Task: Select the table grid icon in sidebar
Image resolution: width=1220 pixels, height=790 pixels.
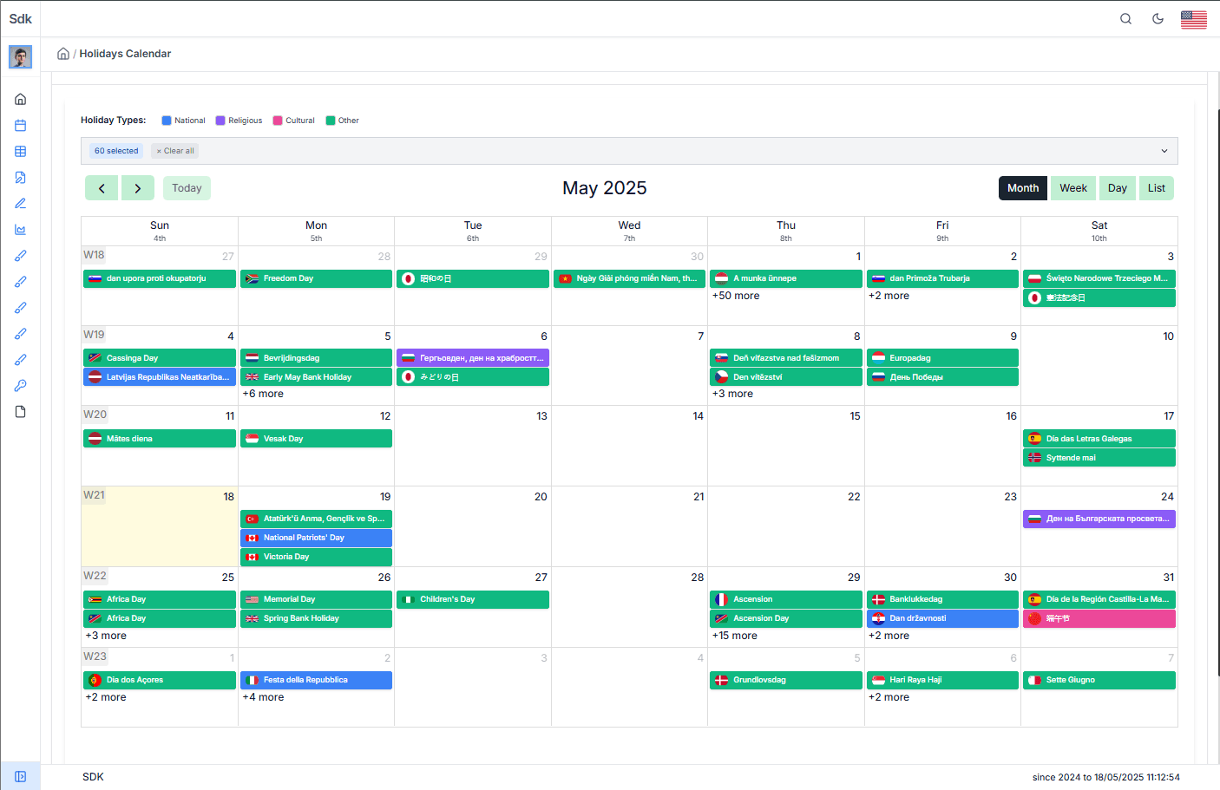Action: (20, 151)
